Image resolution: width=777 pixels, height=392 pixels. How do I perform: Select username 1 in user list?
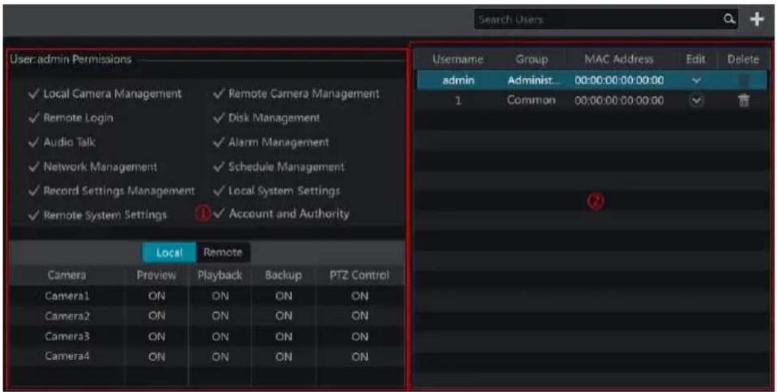[457, 101]
